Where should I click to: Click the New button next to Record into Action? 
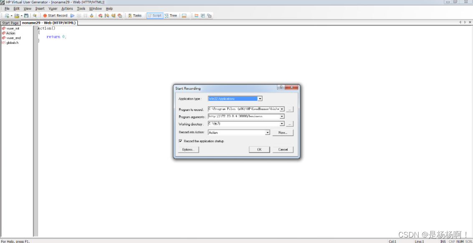[x=284, y=132]
